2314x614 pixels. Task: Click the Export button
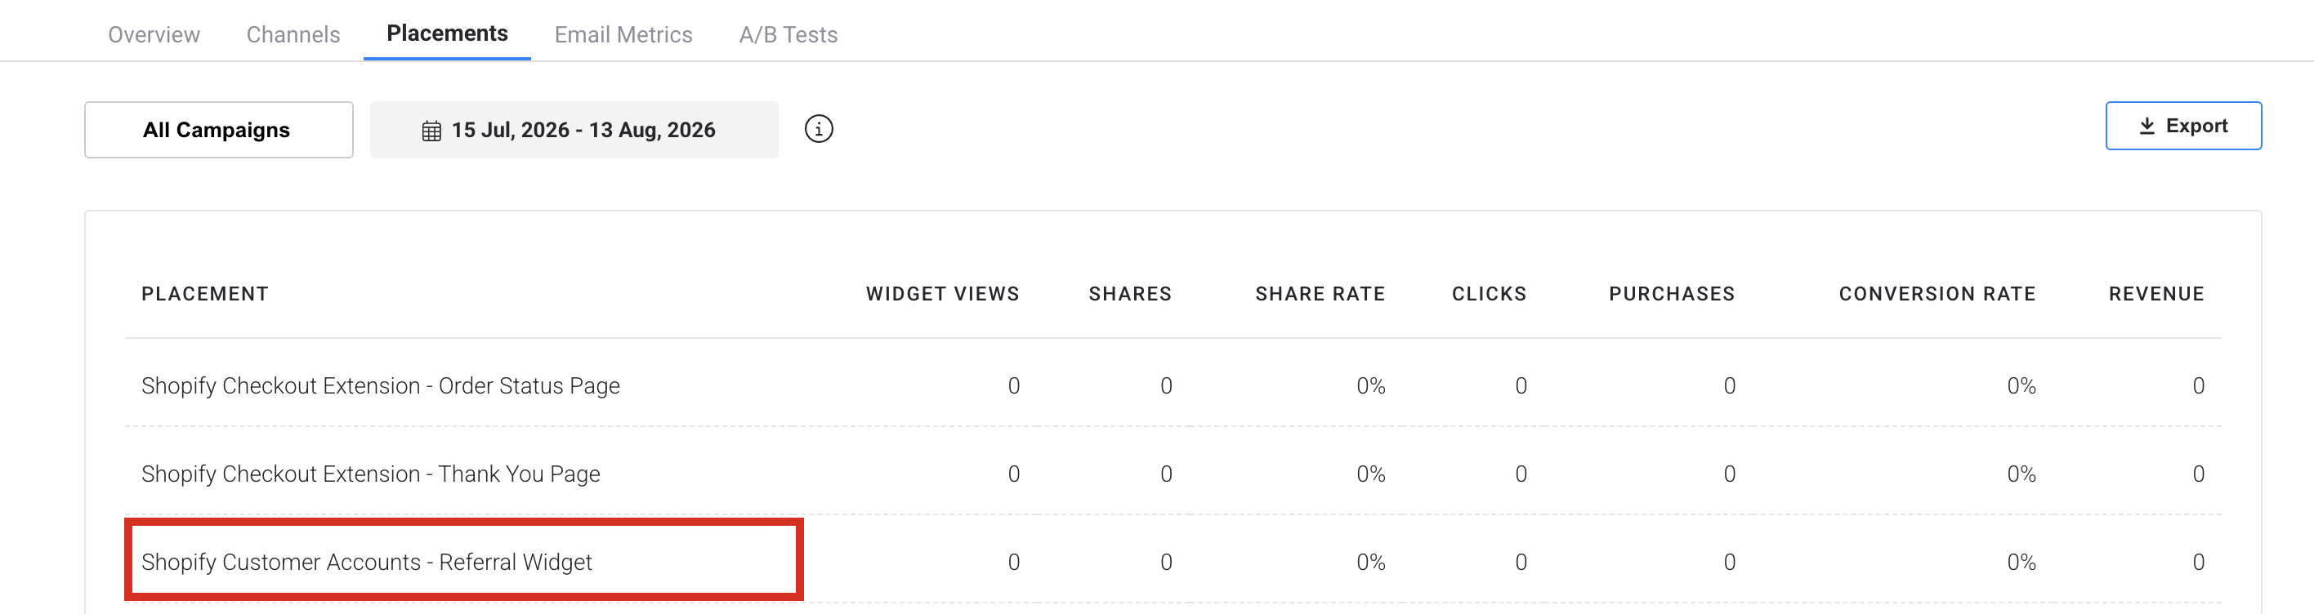(2182, 126)
